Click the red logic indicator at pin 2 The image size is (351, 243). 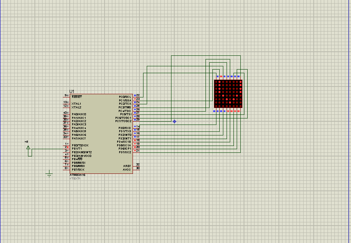pyautogui.click(x=68, y=147)
